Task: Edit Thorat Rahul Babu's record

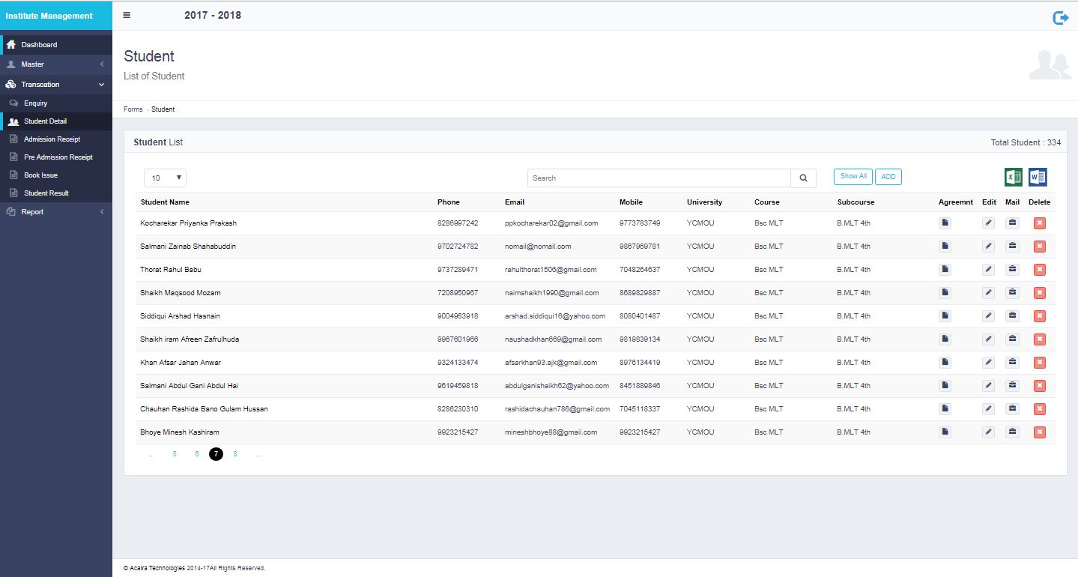Action: pos(988,270)
